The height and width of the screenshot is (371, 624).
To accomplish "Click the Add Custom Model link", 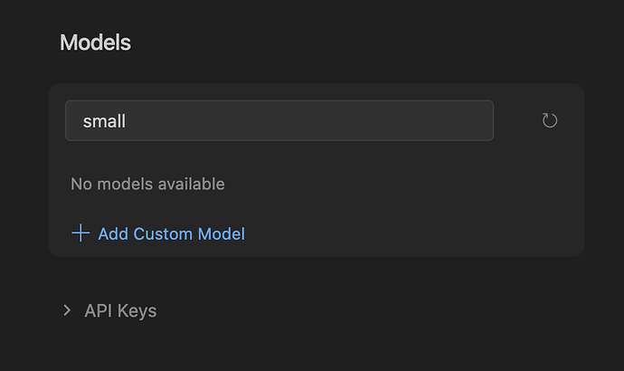I will pos(170,233).
